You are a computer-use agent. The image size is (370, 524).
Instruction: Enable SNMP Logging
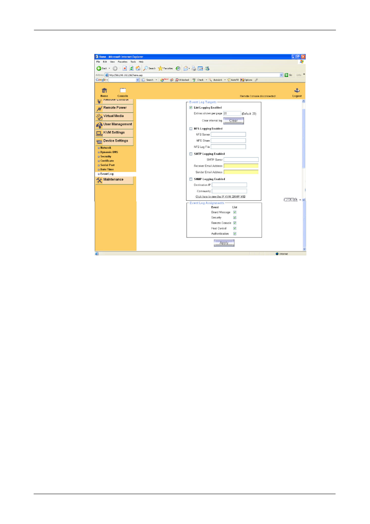pyautogui.click(x=190, y=179)
